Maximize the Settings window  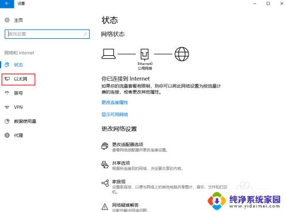tap(268, 3)
